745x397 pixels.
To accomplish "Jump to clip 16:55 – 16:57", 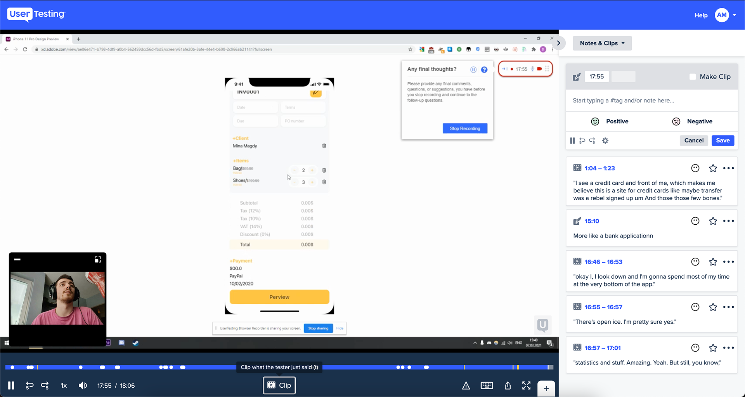I will (x=603, y=307).
